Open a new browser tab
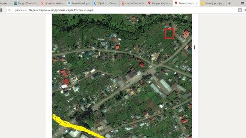Viewport: 246px width, 138px height. point(229,3)
